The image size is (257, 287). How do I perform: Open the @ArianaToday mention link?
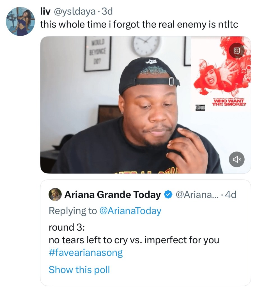point(130,211)
